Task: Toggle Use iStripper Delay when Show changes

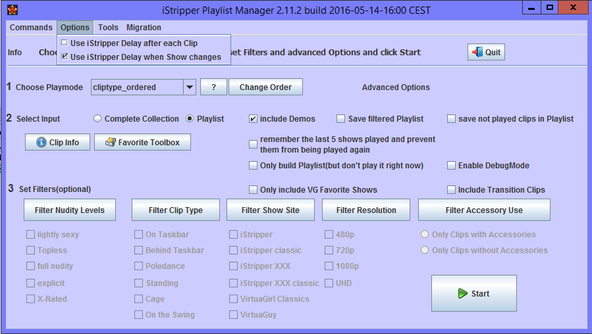Action: (x=65, y=57)
